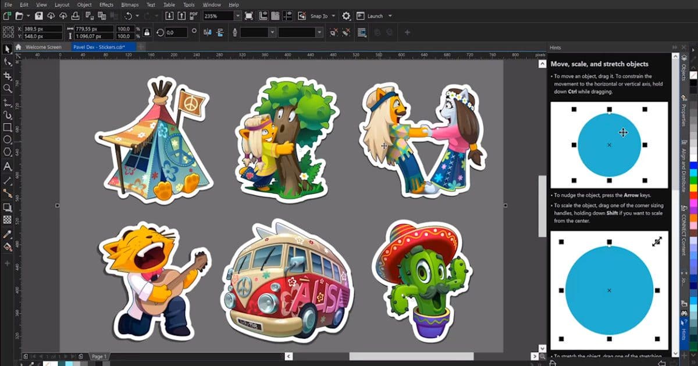The height and width of the screenshot is (366, 698).
Task: Activate the Text tool
Action: pyautogui.click(x=8, y=167)
